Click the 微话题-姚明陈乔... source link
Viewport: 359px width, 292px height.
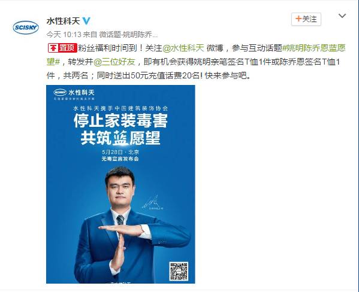coord(128,35)
